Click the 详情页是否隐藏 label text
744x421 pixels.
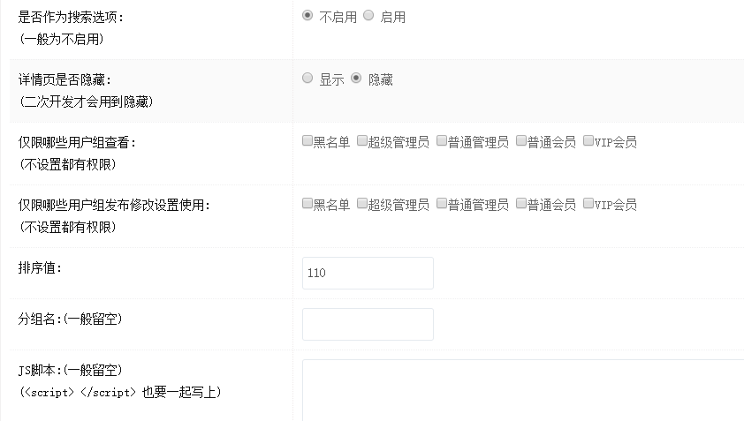[x=65, y=79]
